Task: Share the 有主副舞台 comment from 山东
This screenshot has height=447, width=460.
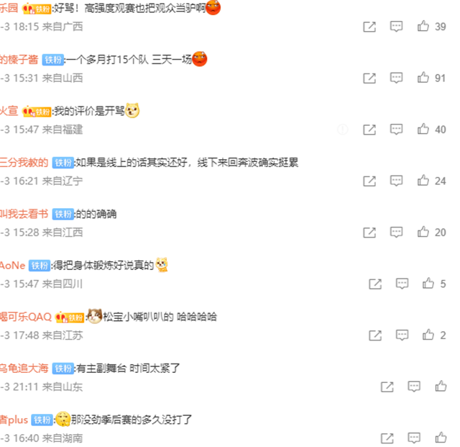Action: pos(387,387)
